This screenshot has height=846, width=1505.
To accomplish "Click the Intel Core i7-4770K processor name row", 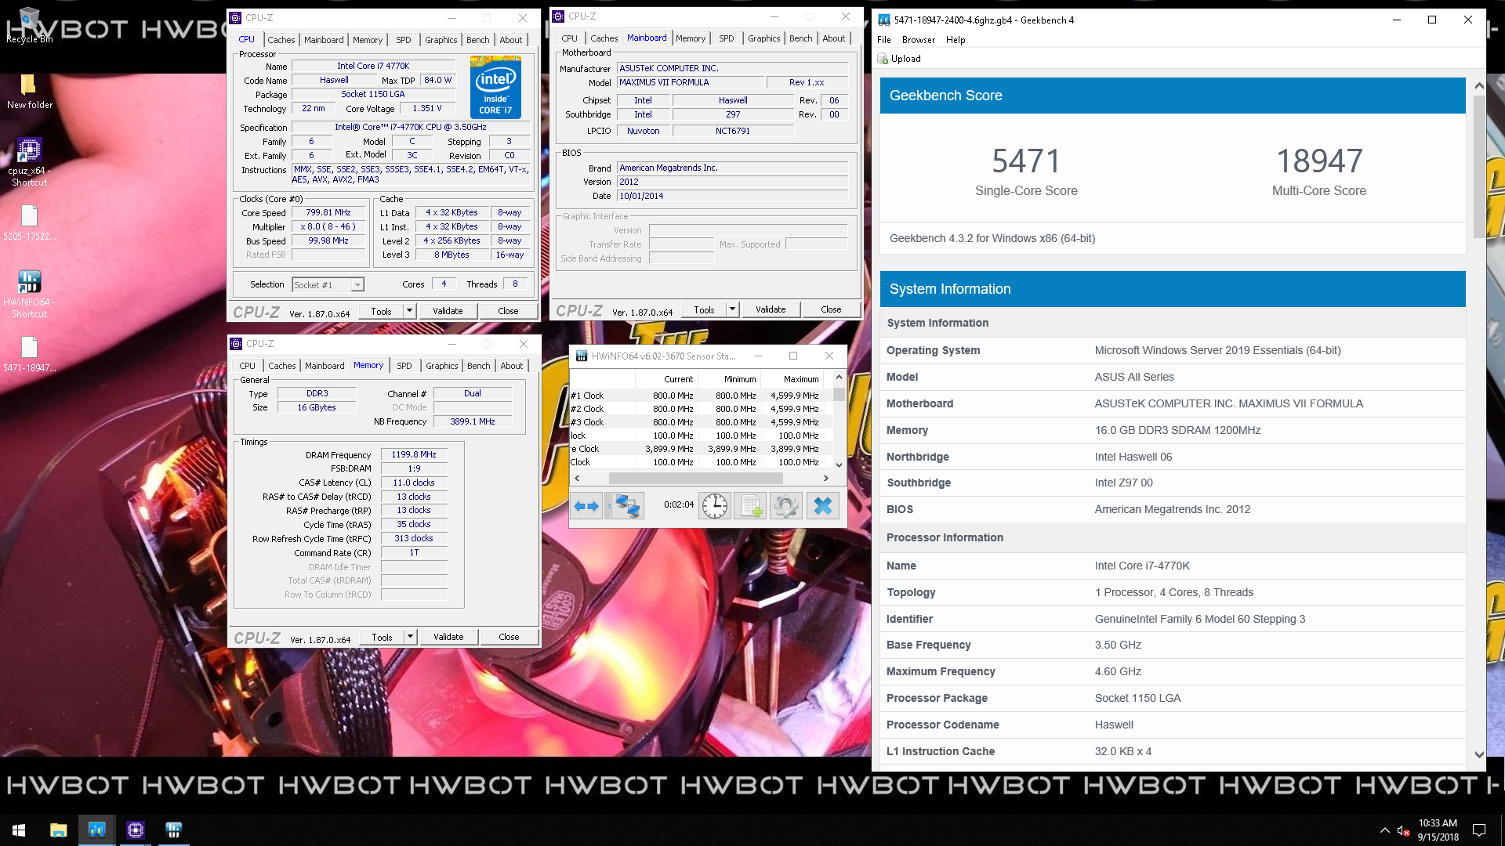I will (1173, 566).
